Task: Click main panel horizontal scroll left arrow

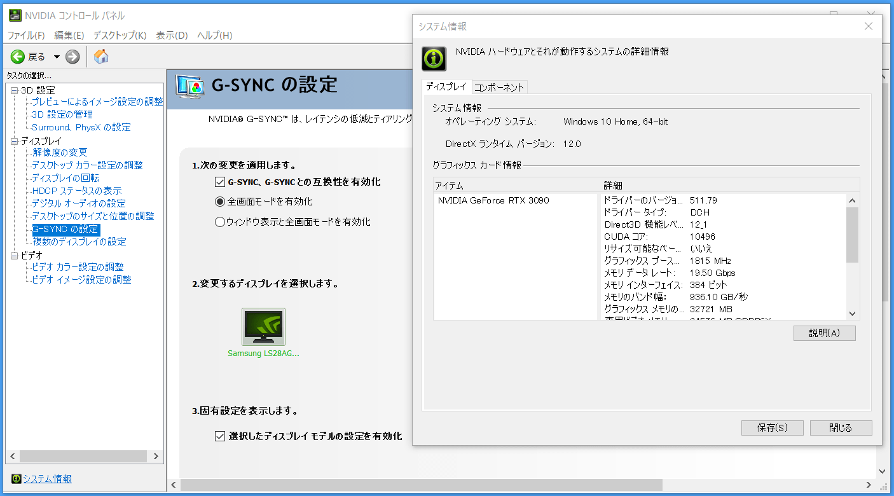Action: point(174,485)
